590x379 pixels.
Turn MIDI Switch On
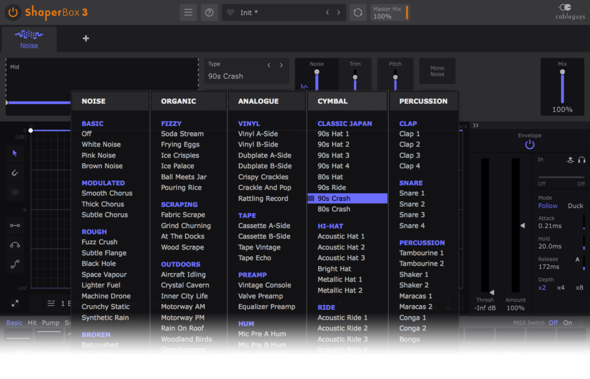[x=568, y=323]
